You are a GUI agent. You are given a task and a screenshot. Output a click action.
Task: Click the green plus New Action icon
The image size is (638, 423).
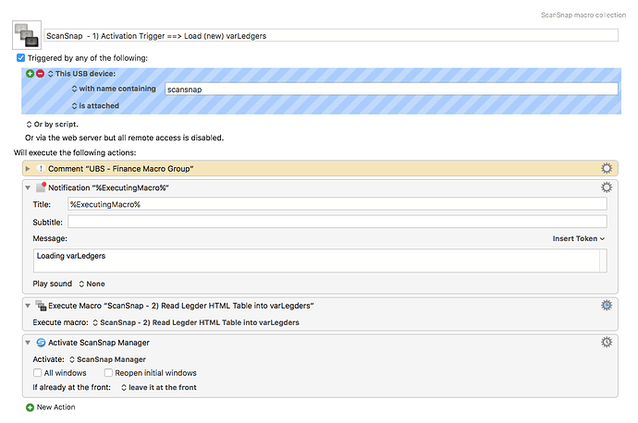[x=30, y=407]
